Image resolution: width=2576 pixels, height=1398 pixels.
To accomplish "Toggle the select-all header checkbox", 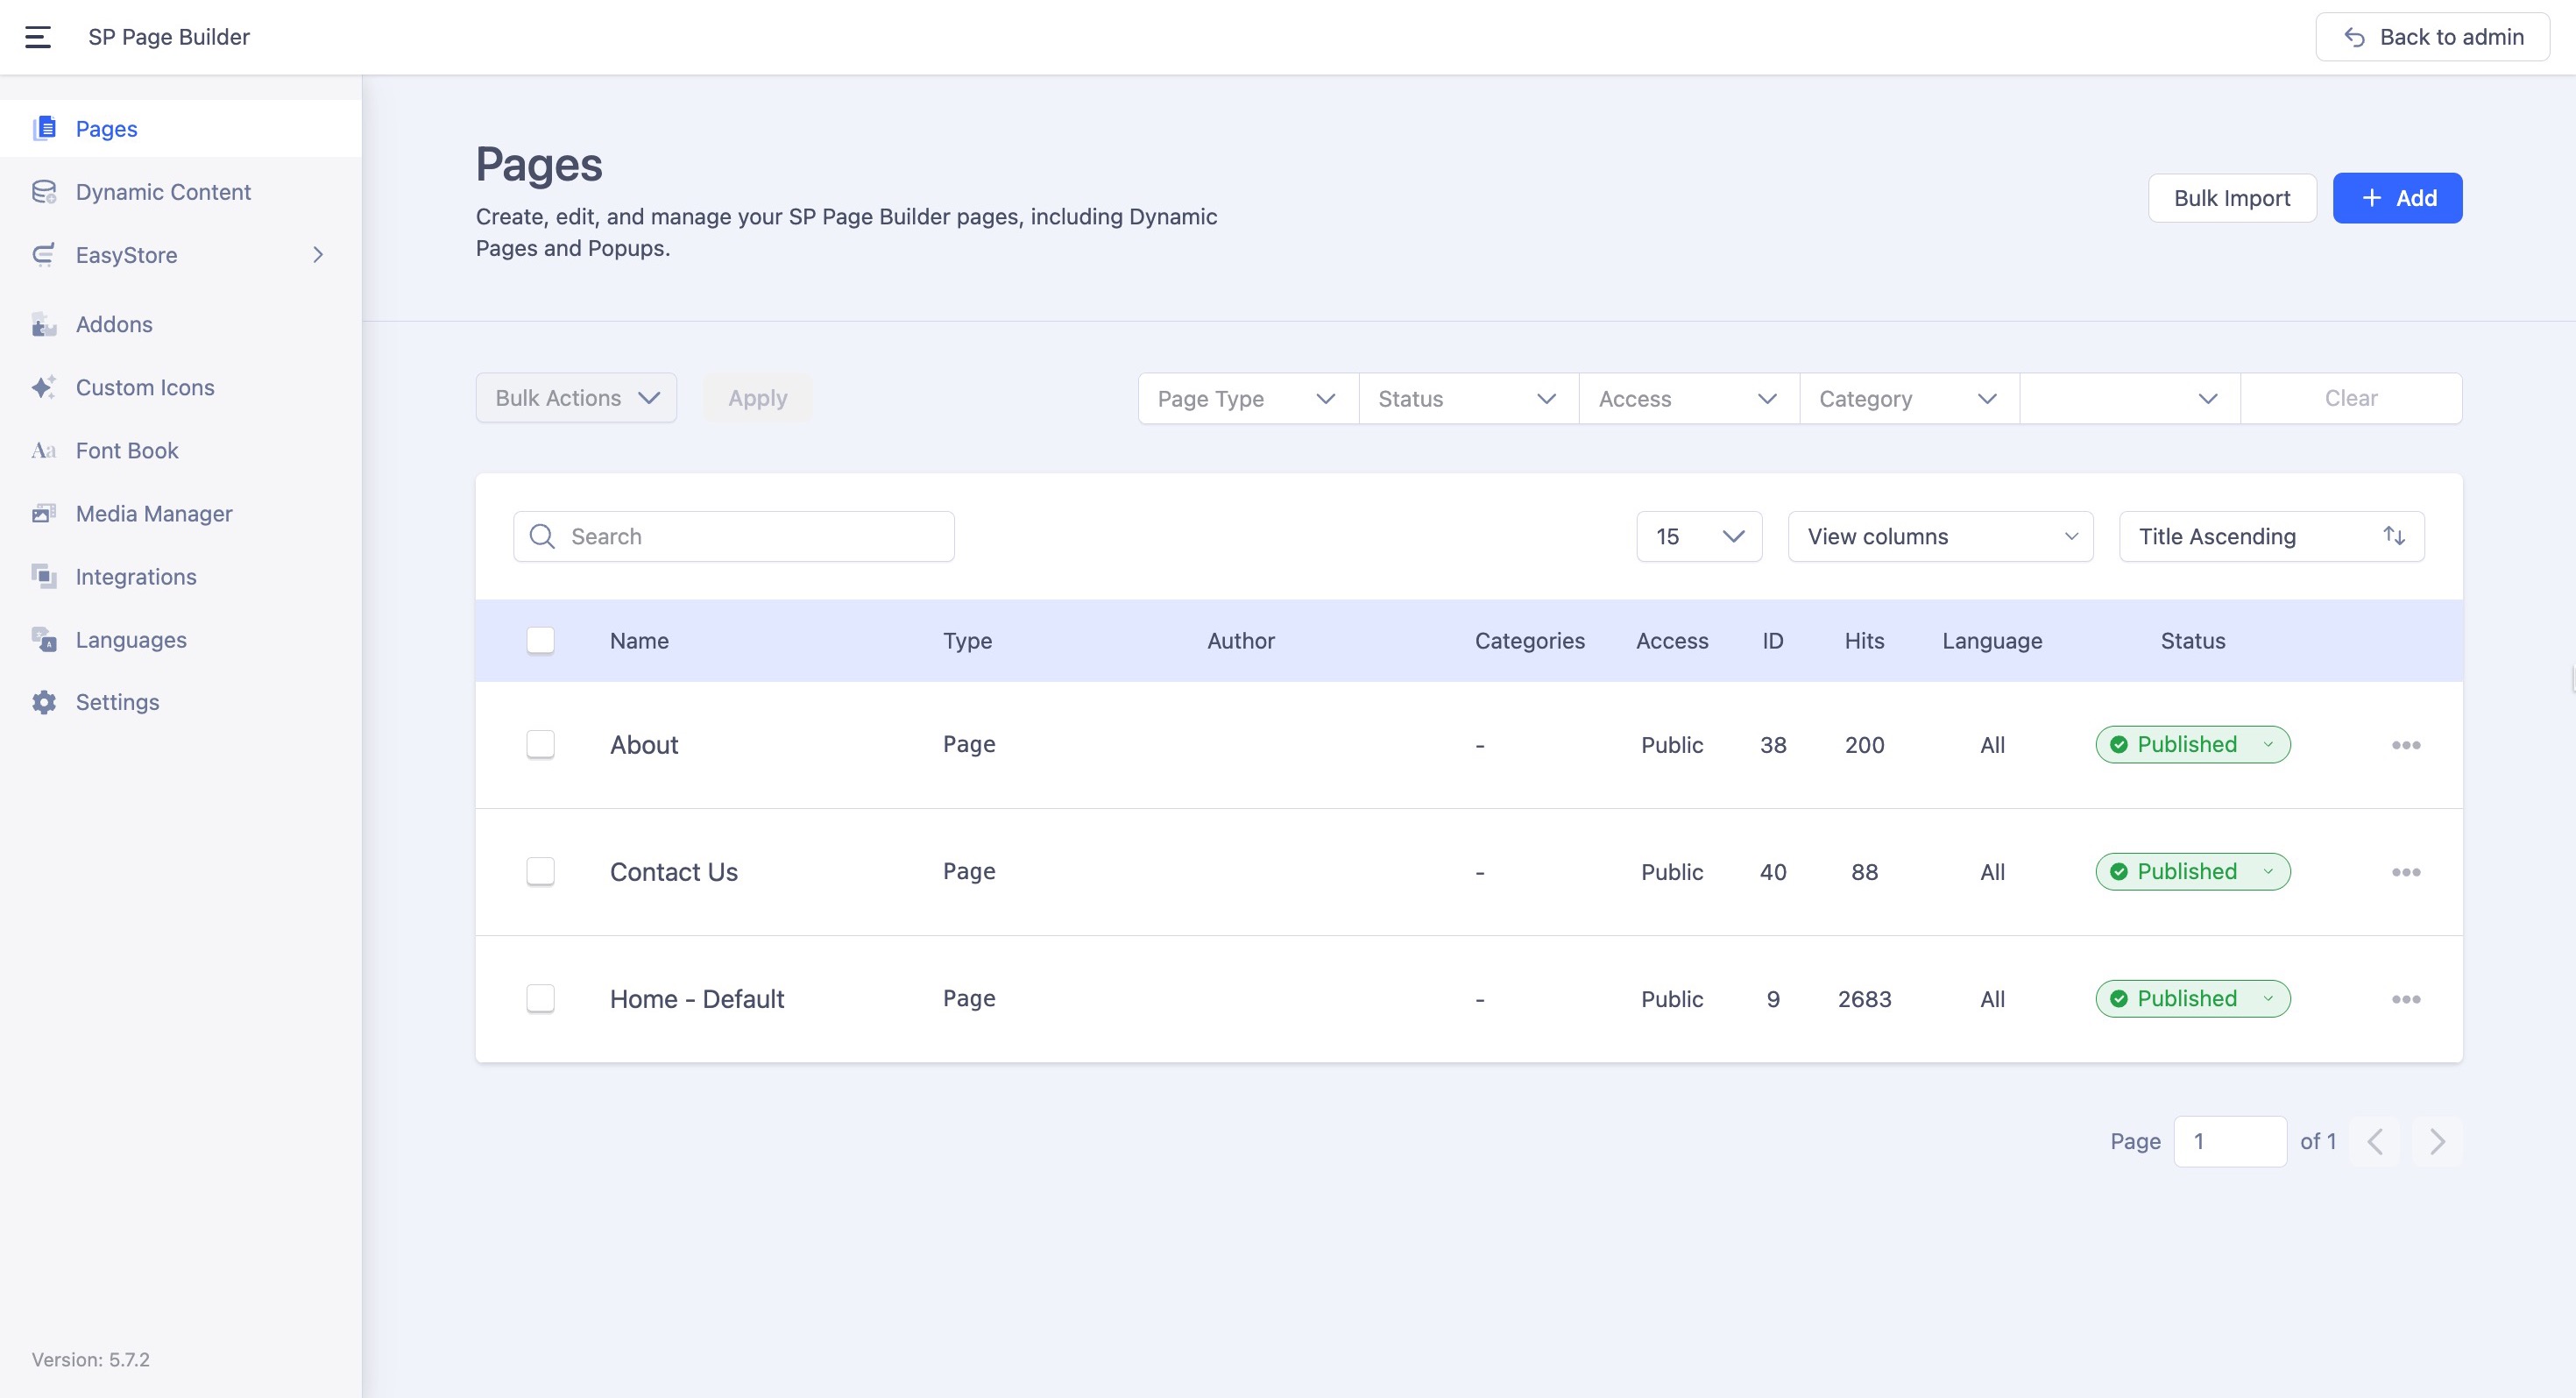I will (x=540, y=640).
